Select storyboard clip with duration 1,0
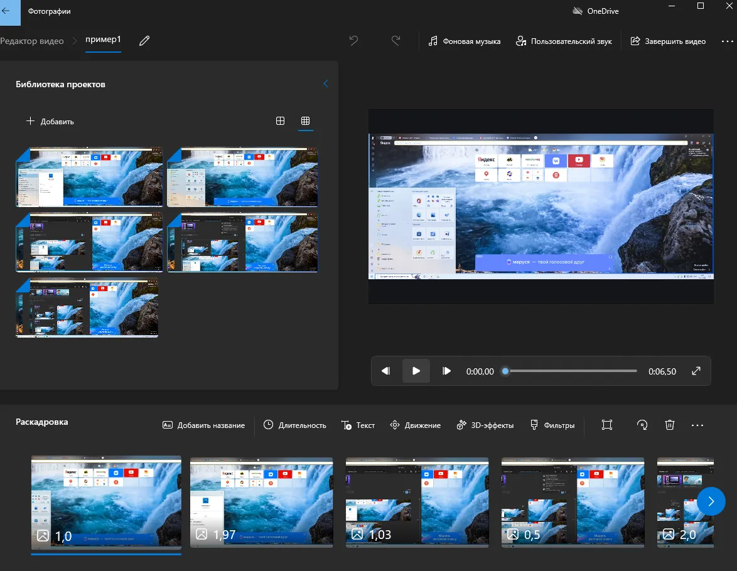The height and width of the screenshot is (571, 737). (x=106, y=502)
